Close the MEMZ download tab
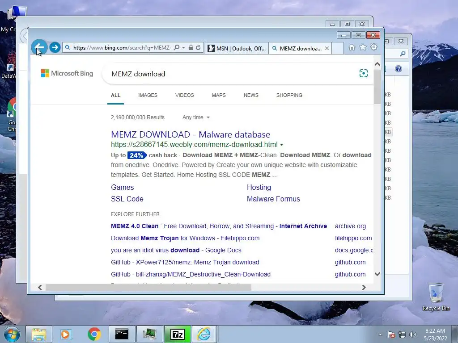Screen dimensions: 458x343 click(x=327, y=48)
